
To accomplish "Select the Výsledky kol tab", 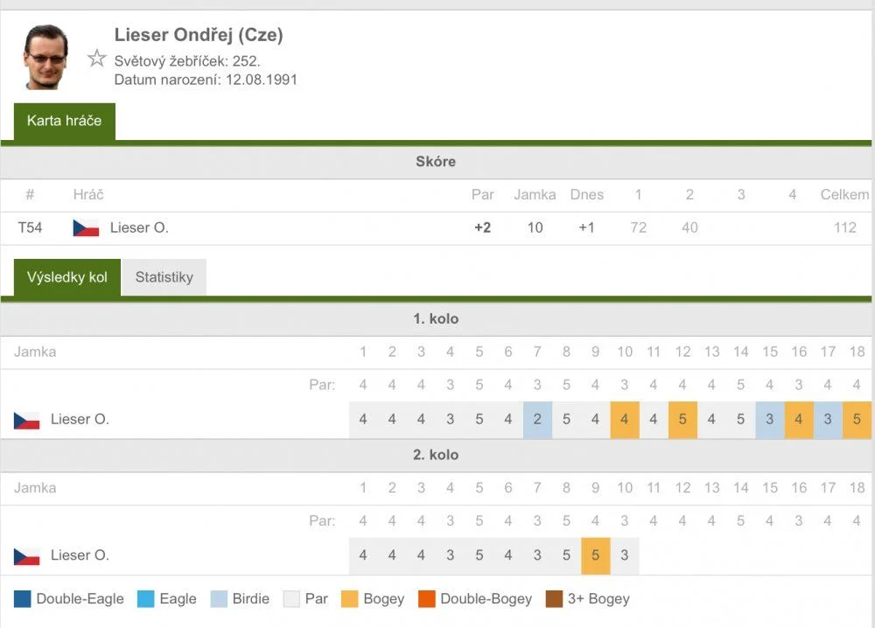I will 67,277.
